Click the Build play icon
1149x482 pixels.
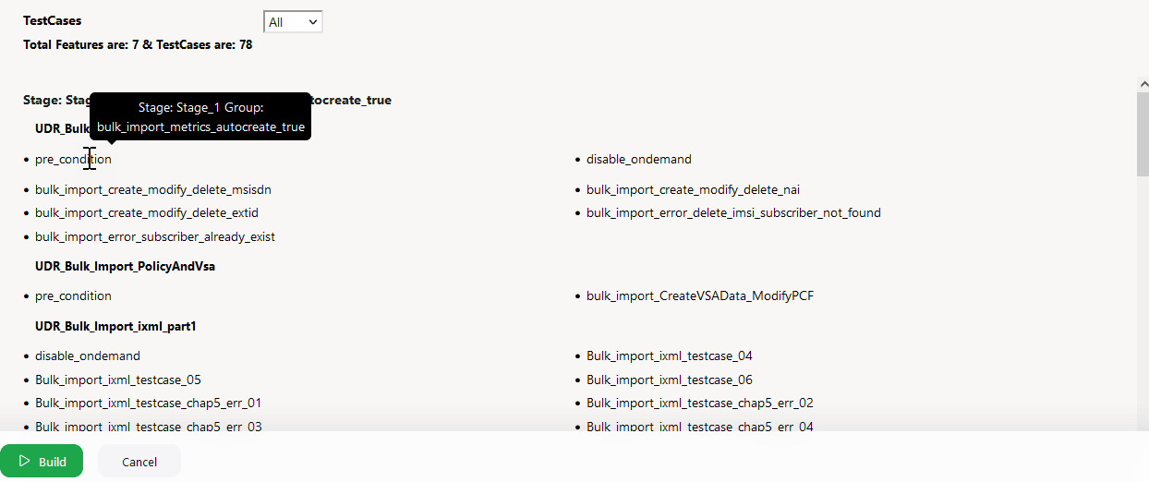[25, 461]
